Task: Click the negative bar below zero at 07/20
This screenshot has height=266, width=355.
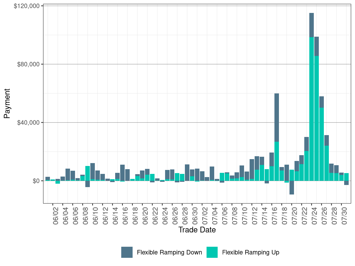Action: point(292,188)
